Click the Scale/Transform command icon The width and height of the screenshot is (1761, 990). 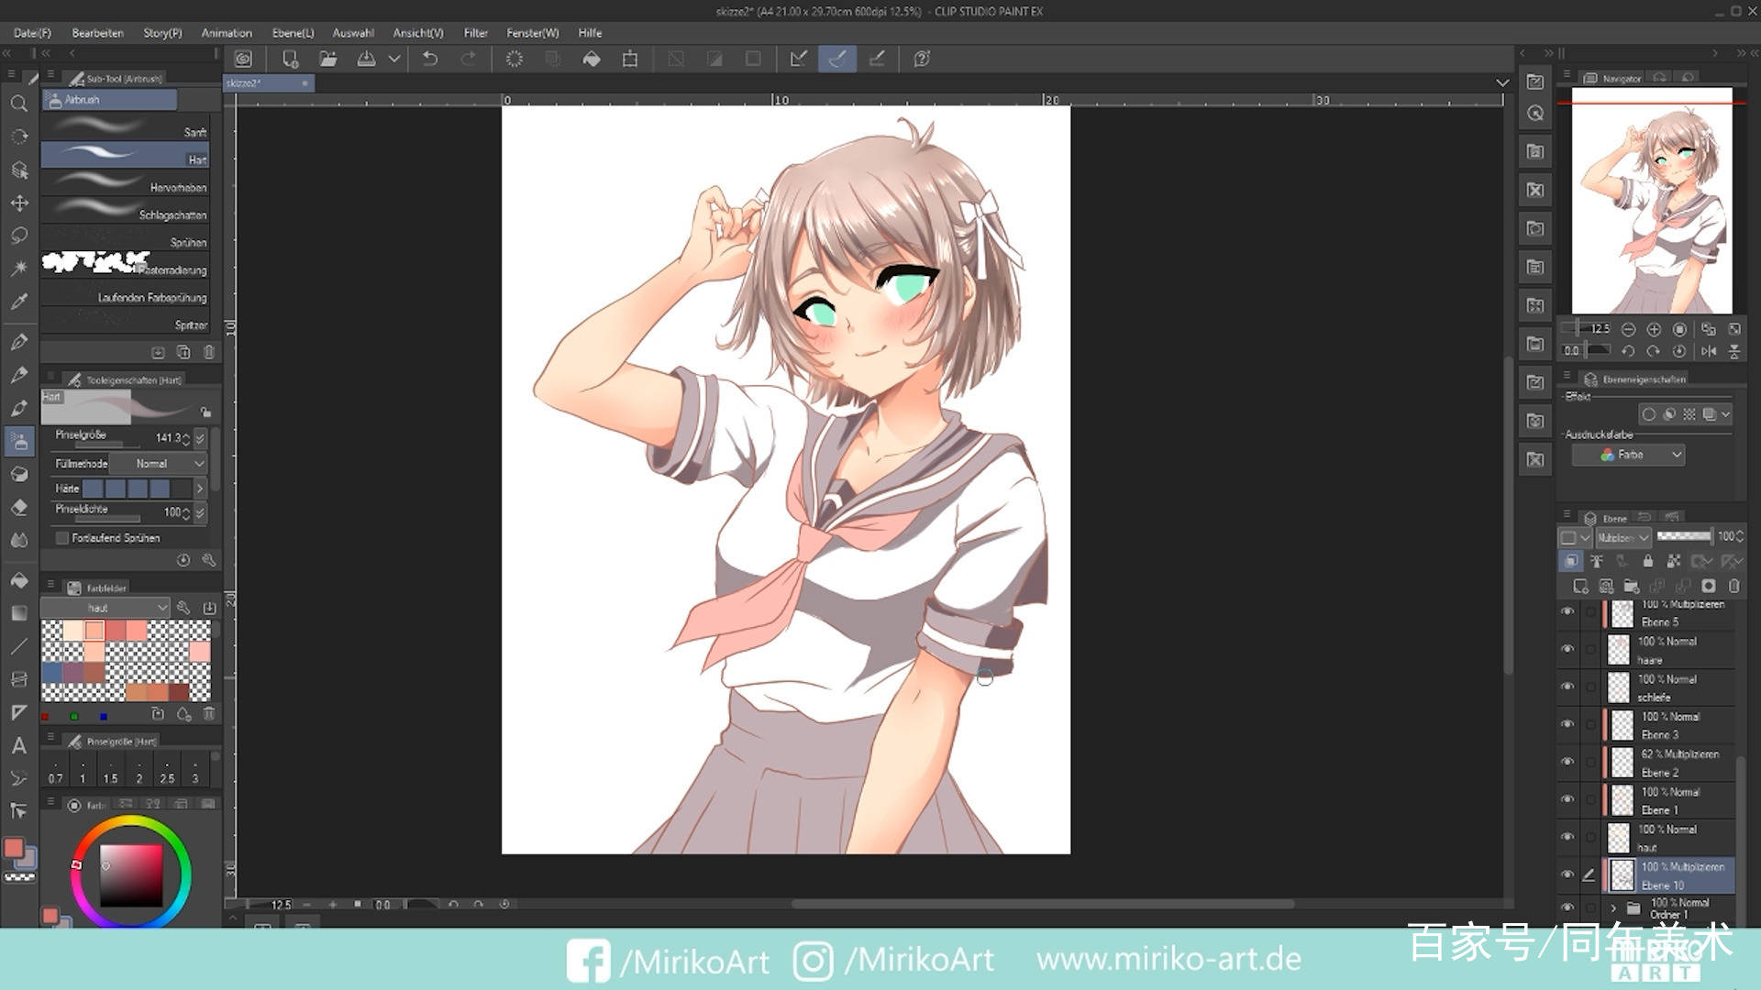click(x=630, y=59)
